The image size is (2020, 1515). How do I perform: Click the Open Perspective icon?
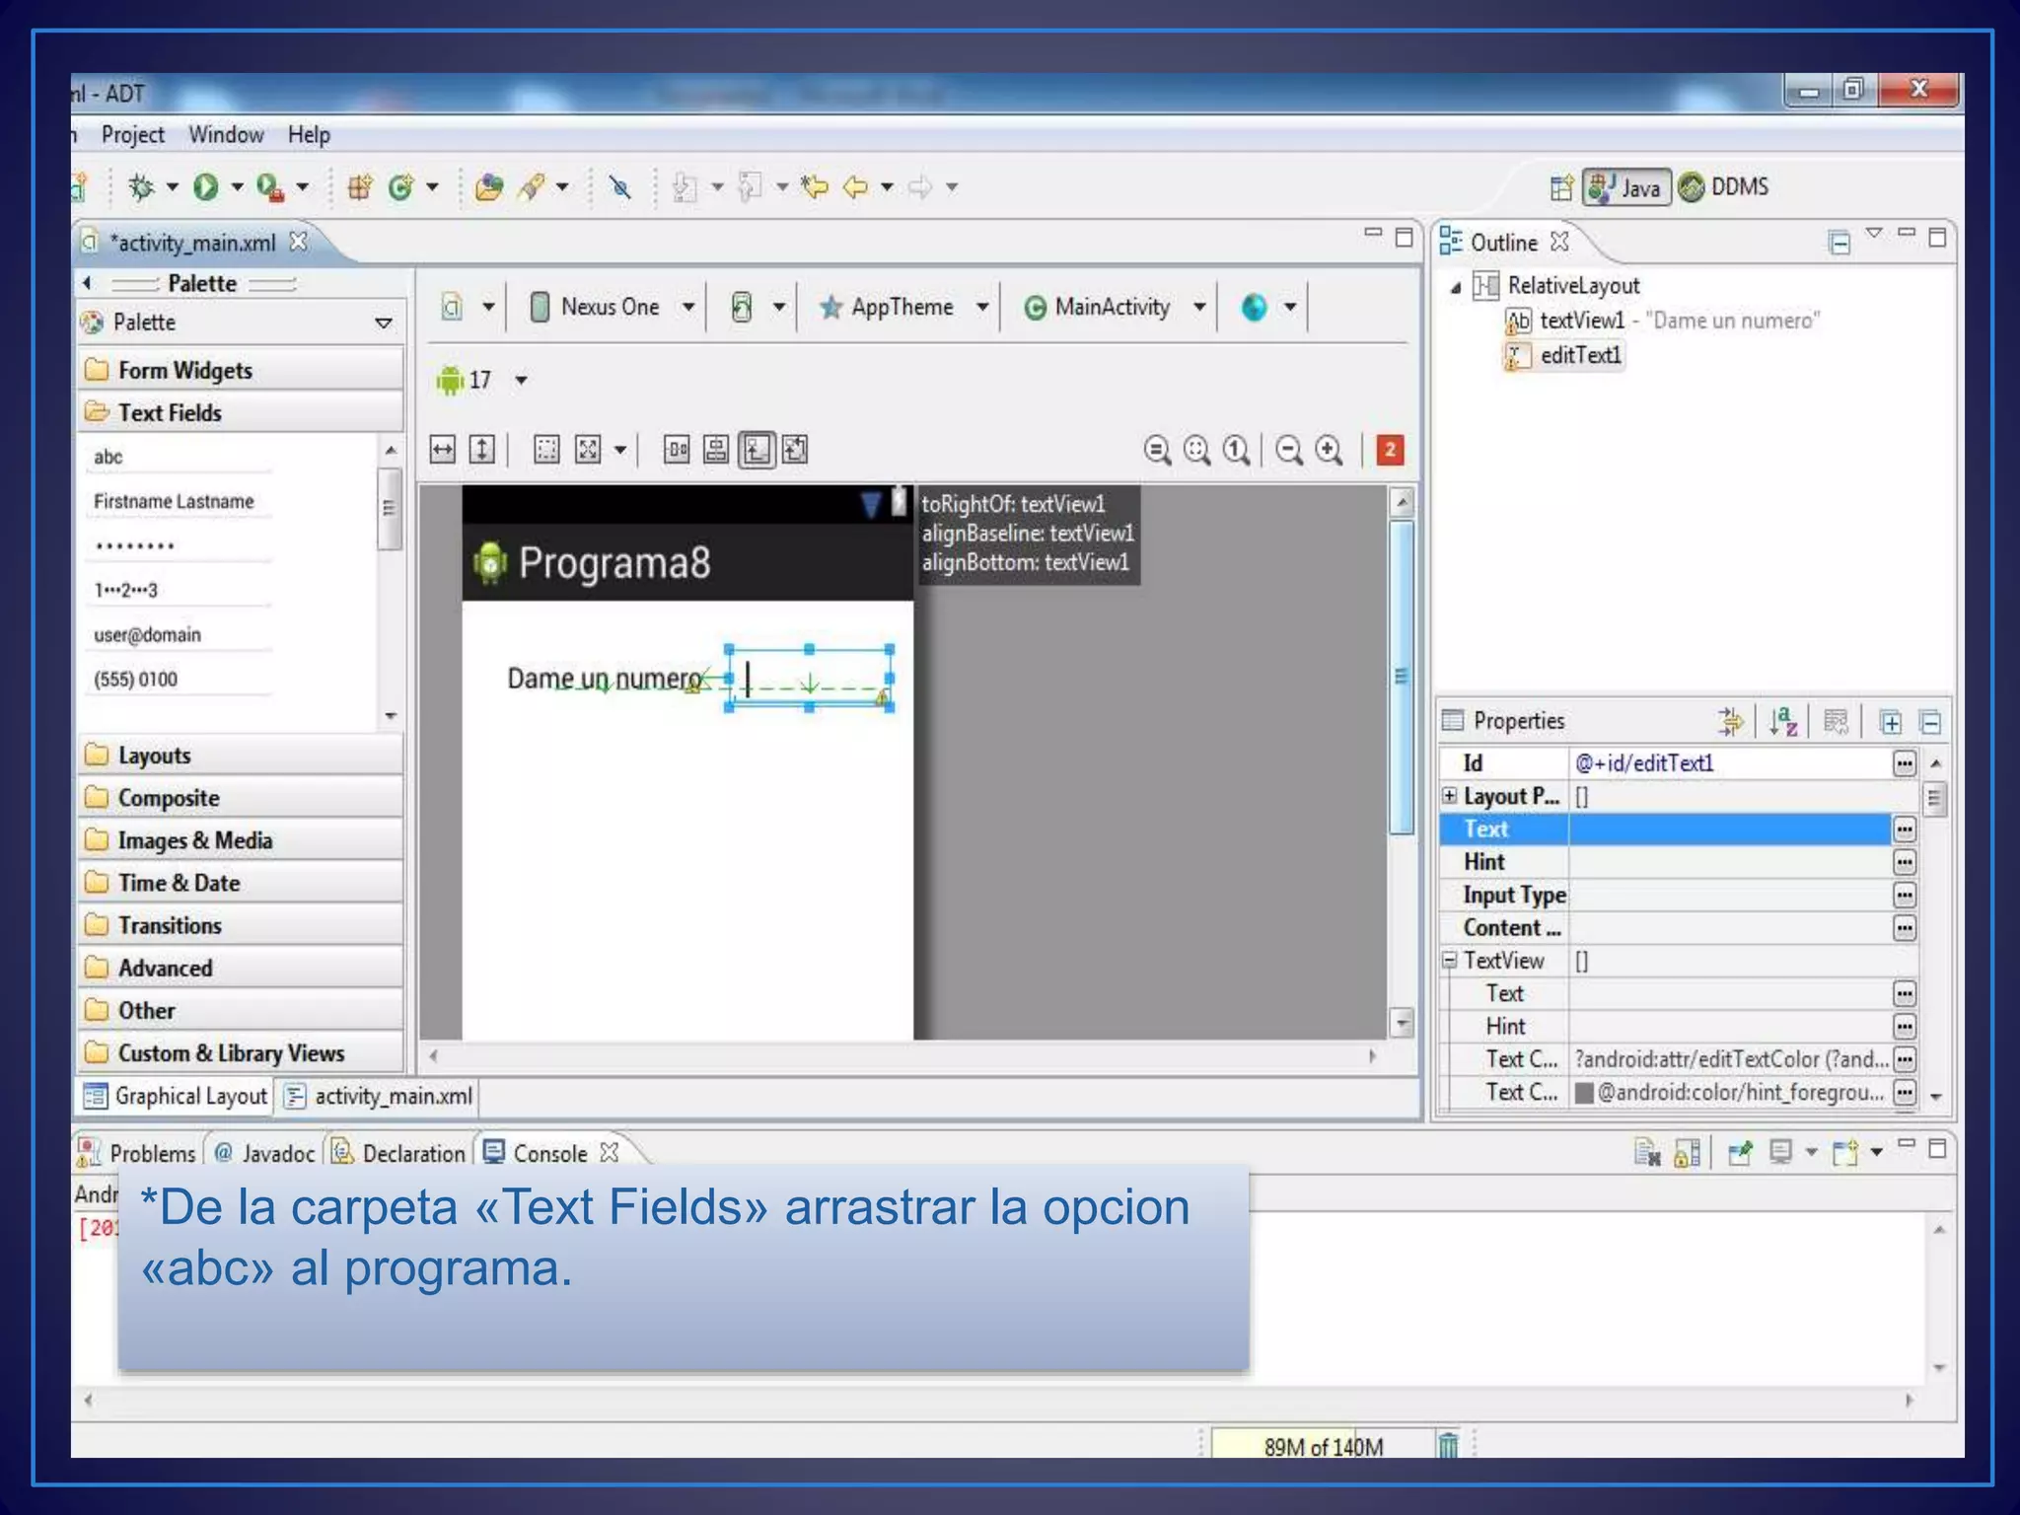click(1560, 187)
